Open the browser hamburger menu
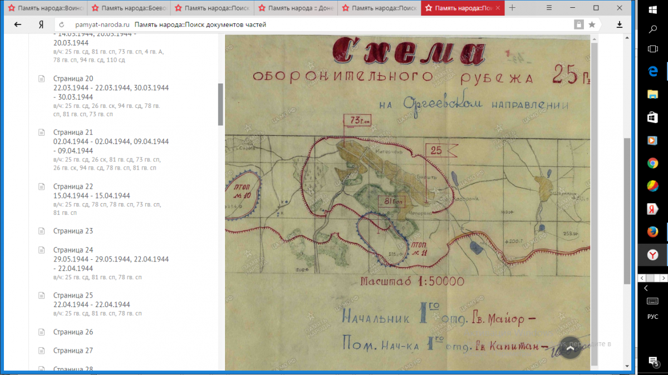Viewport: 668px width, 375px height. click(x=549, y=8)
